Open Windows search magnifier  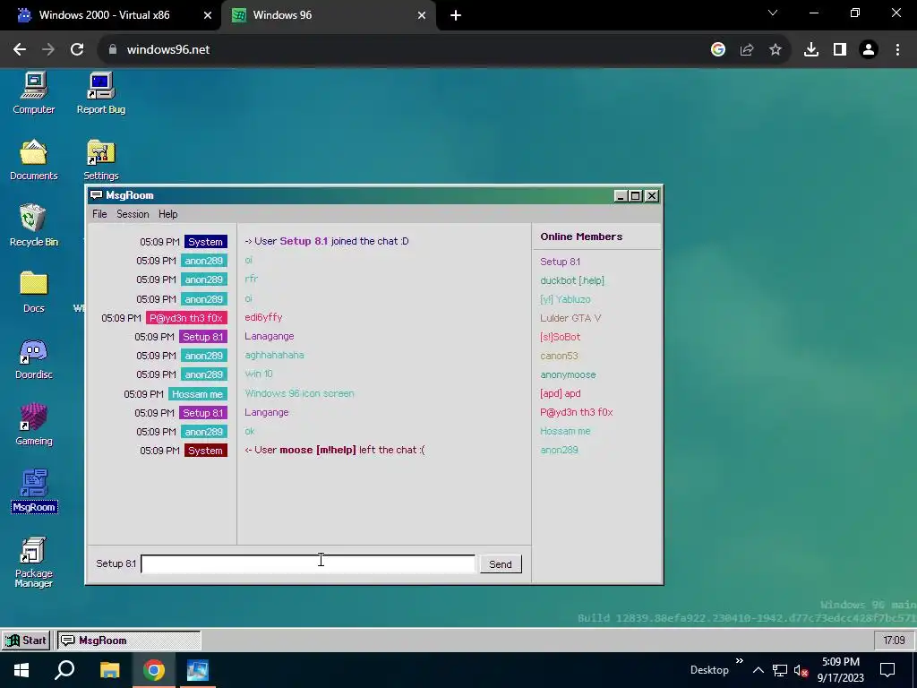(64, 670)
